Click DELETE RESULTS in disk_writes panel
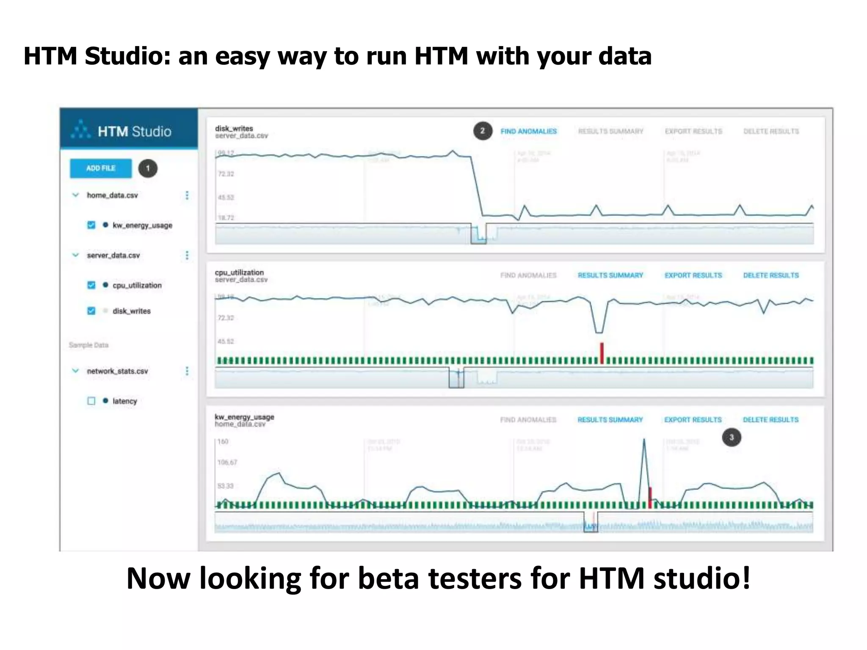 (771, 131)
